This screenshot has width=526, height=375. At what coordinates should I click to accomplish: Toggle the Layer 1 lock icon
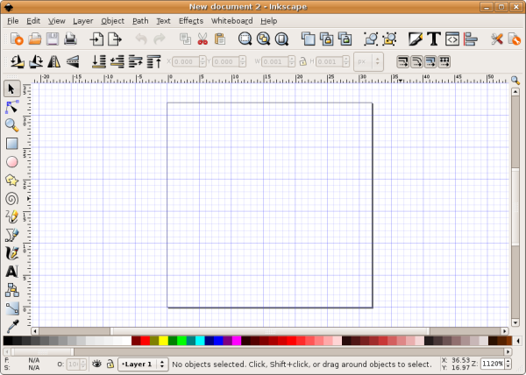coord(110,364)
